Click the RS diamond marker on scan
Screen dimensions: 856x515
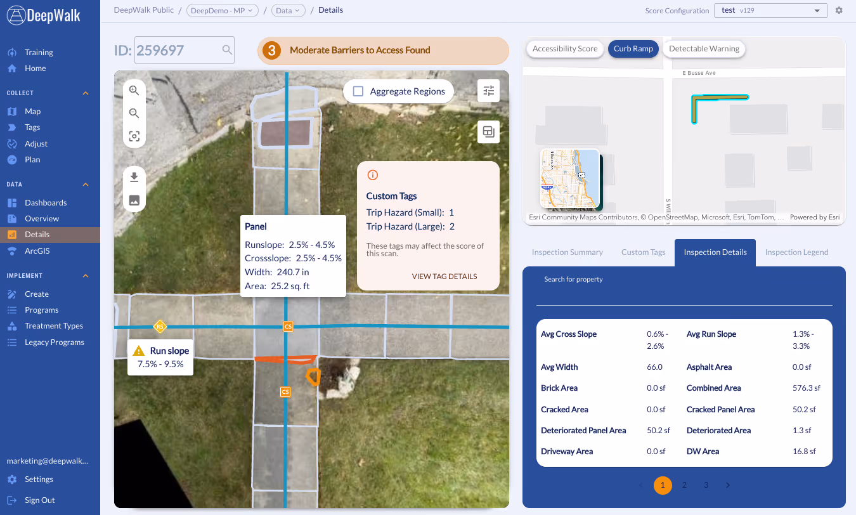[x=160, y=327]
